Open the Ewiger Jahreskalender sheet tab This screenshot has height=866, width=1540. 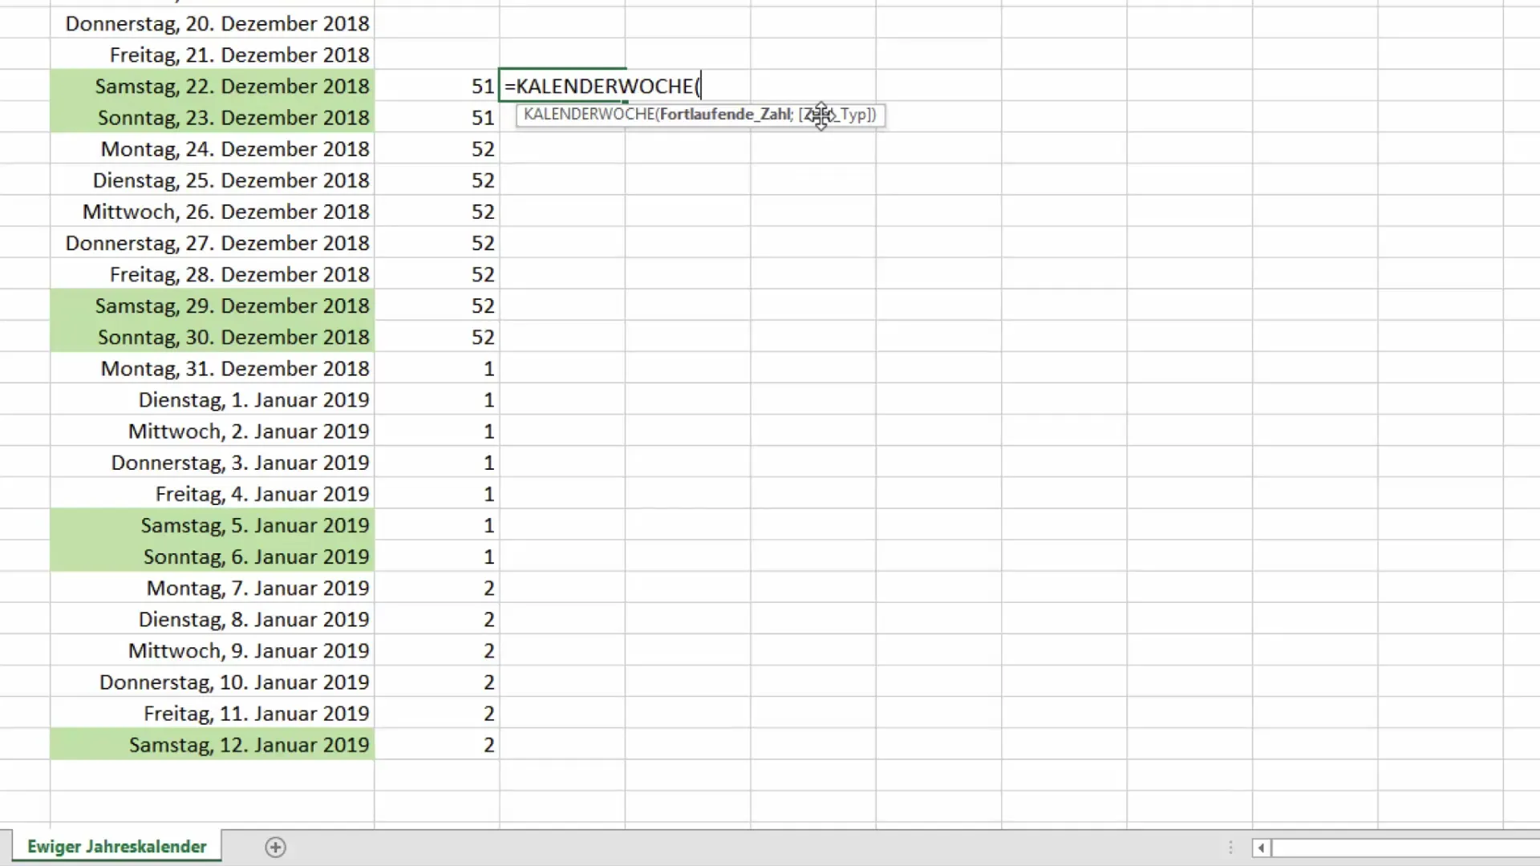pyautogui.click(x=117, y=847)
